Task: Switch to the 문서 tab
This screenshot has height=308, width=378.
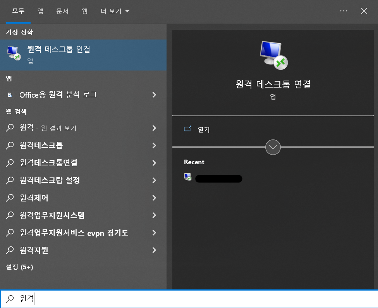Action: 62,11
